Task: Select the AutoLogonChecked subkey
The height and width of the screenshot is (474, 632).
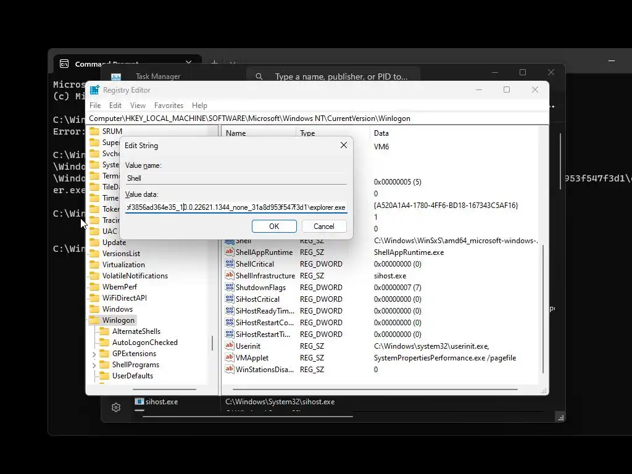Action: click(x=144, y=342)
